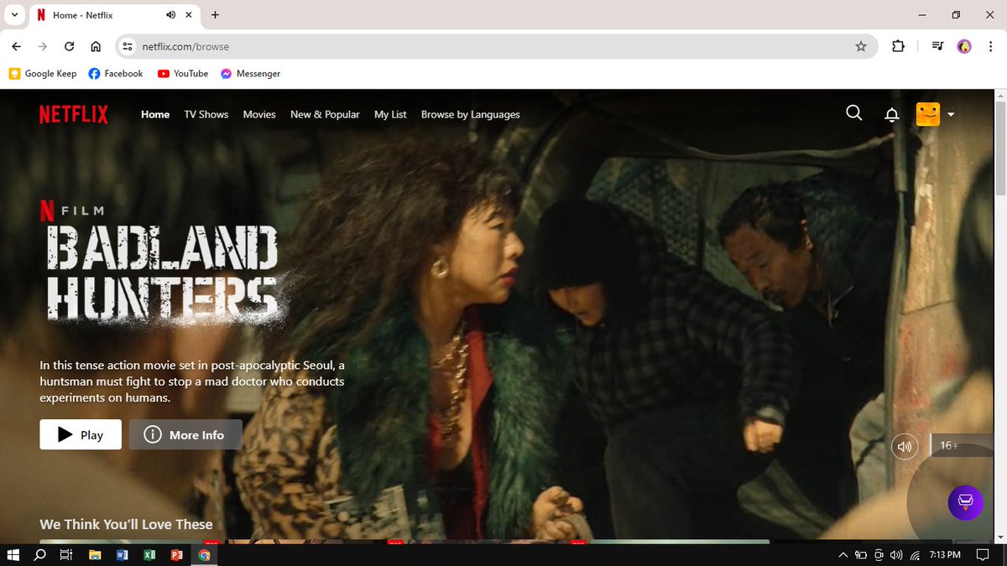Open Wi-Fi network tray icon
Image resolution: width=1007 pixels, height=566 pixels.
pos(914,555)
